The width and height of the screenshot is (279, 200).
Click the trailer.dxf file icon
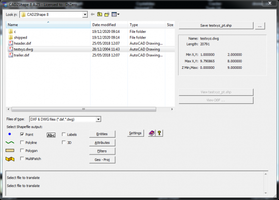pyautogui.click(x=11, y=55)
